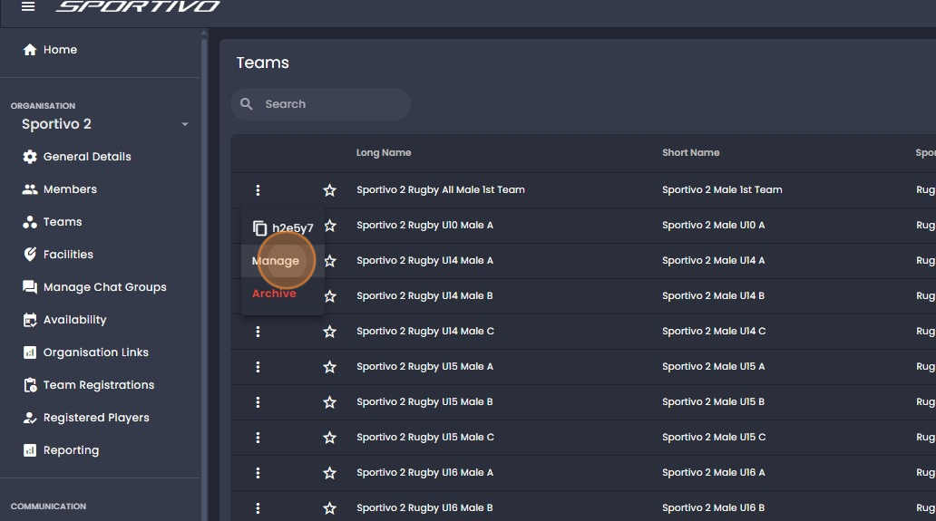936x521 pixels.
Task: Open options for All Male 1st Team row
Action: pos(258,190)
